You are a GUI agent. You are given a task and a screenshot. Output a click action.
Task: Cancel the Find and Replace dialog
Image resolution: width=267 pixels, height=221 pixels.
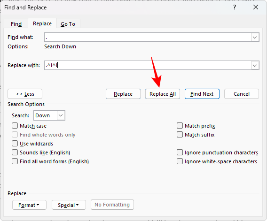tap(242, 94)
